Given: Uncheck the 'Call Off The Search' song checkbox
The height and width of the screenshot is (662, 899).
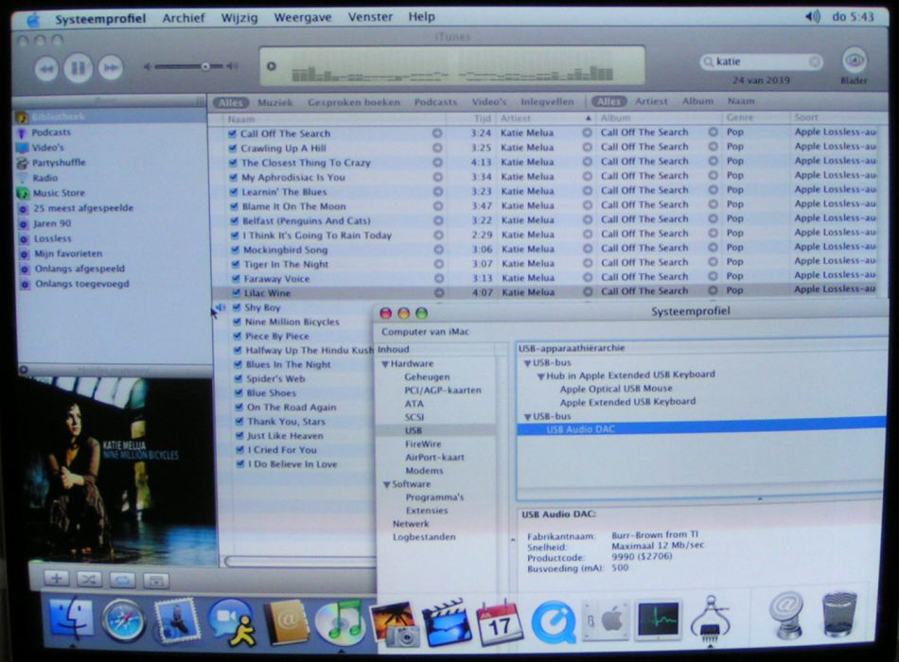Looking at the screenshot, I should [232, 133].
